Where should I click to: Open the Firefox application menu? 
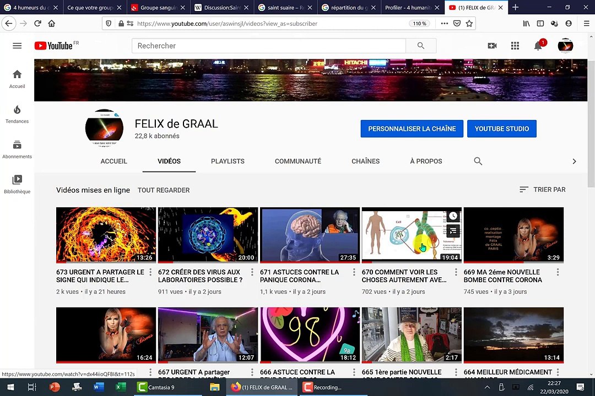pyautogui.click(x=586, y=24)
